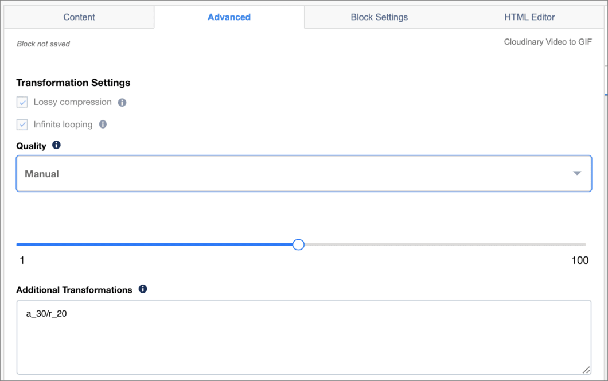Click the Quality field label

click(x=31, y=146)
